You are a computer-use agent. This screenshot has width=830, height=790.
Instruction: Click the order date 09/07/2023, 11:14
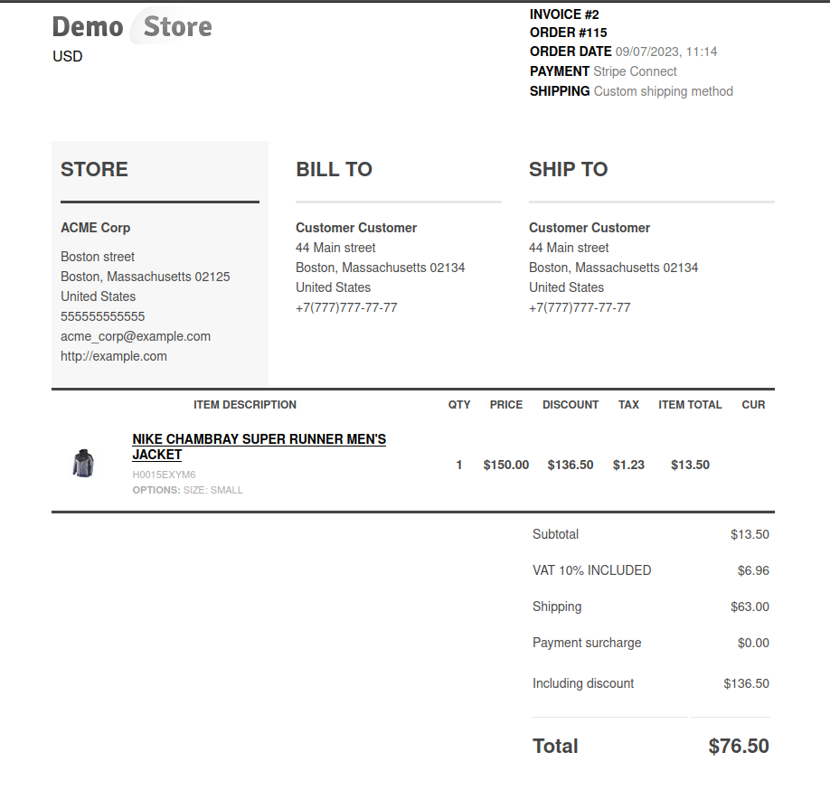point(666,52)
